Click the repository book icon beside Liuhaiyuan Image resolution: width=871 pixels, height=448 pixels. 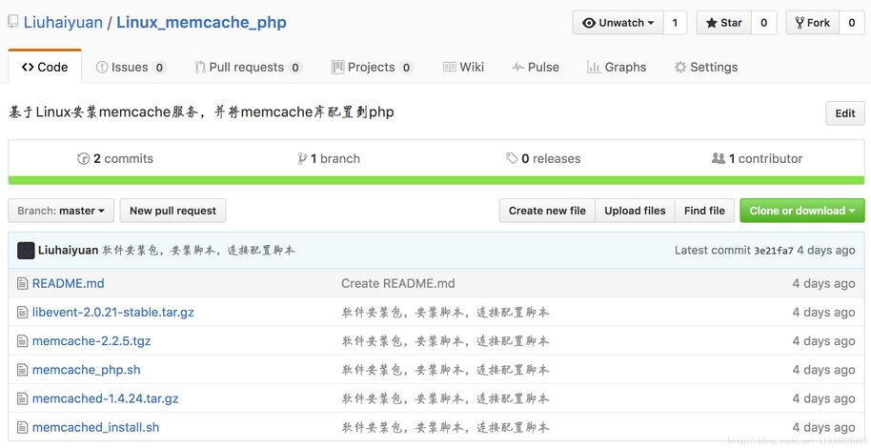pos(12,23)
